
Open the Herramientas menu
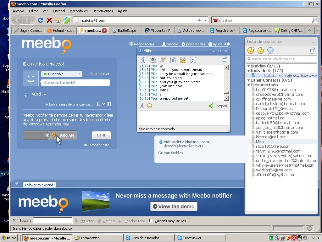pyautogui.click(x=103, y=11)
